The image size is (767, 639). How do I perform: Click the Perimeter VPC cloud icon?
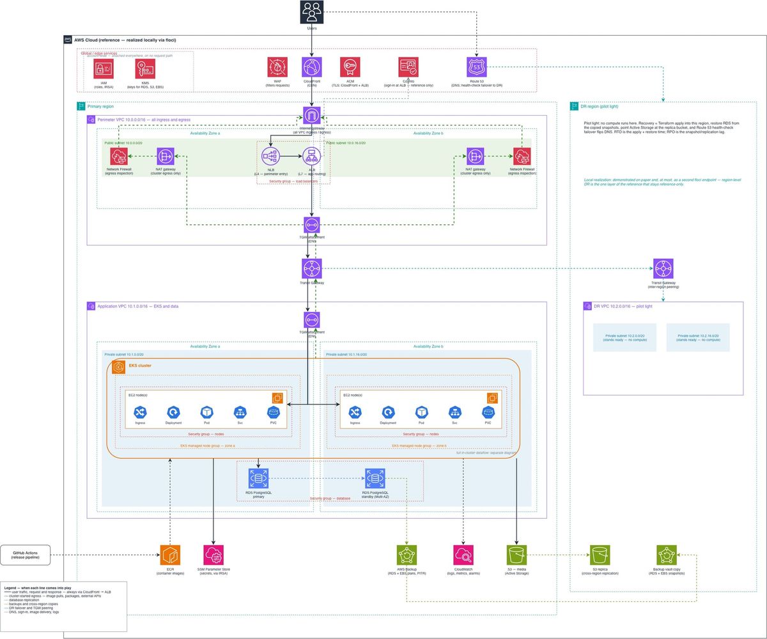tap(91, 119)
